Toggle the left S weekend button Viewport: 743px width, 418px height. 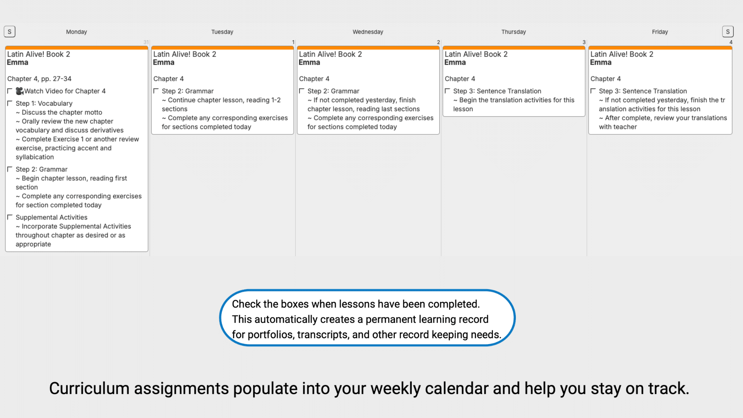(x=10, y=32)
